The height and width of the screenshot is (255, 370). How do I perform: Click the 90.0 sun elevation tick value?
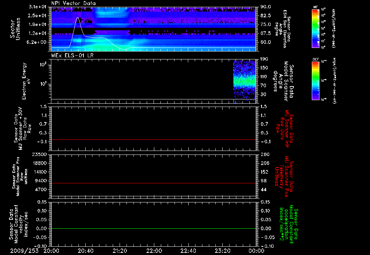[266, 7]
